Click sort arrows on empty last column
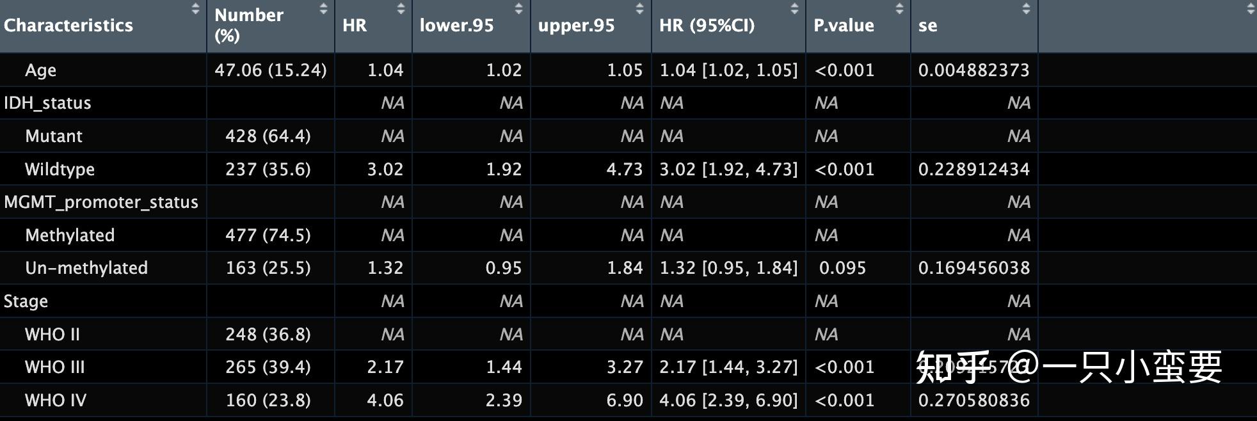This screenshot has height=421, width=1257. tap(1251, 9)
